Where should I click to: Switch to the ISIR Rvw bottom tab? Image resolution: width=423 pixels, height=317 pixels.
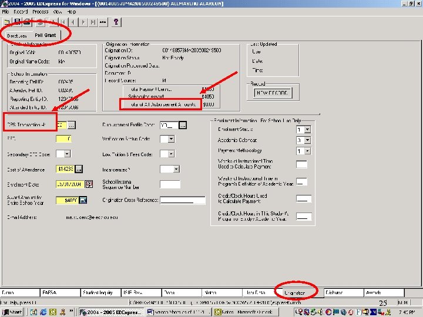pos(142,292)
